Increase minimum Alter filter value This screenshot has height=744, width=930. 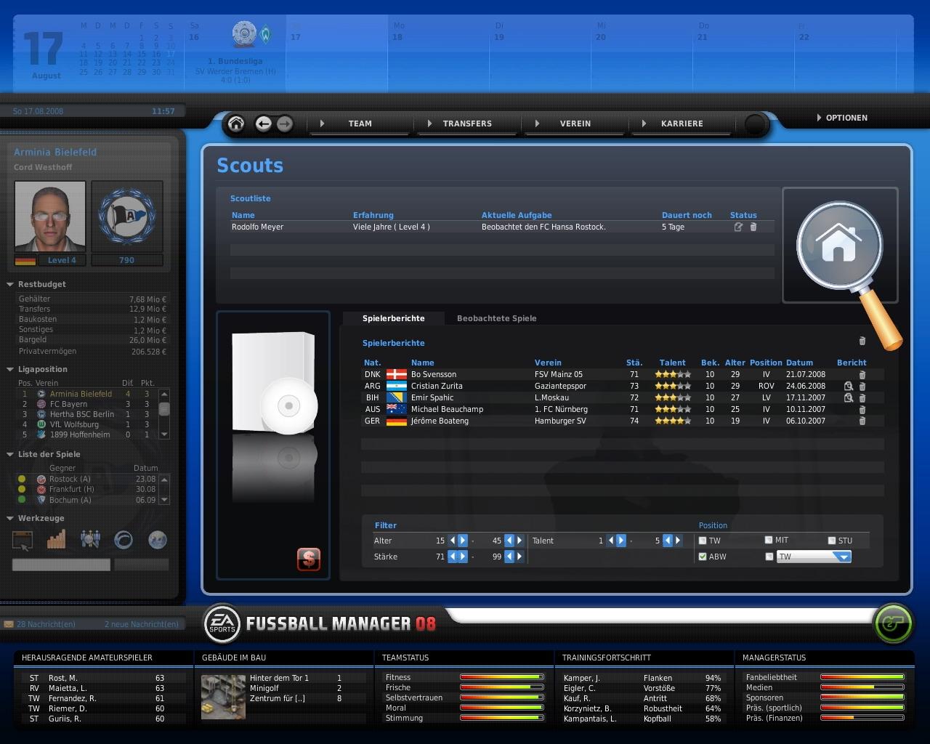[463, 541]
